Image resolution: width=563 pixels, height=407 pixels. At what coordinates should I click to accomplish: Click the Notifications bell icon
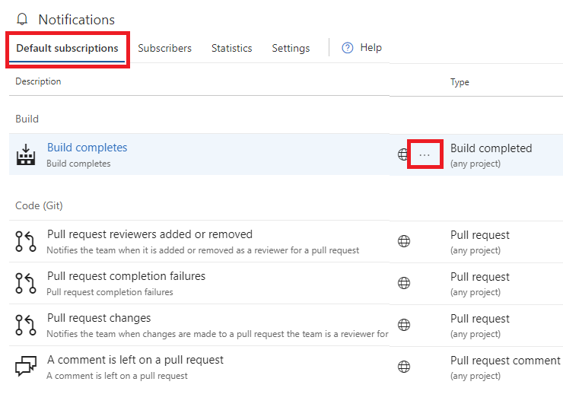click(22, 19)
